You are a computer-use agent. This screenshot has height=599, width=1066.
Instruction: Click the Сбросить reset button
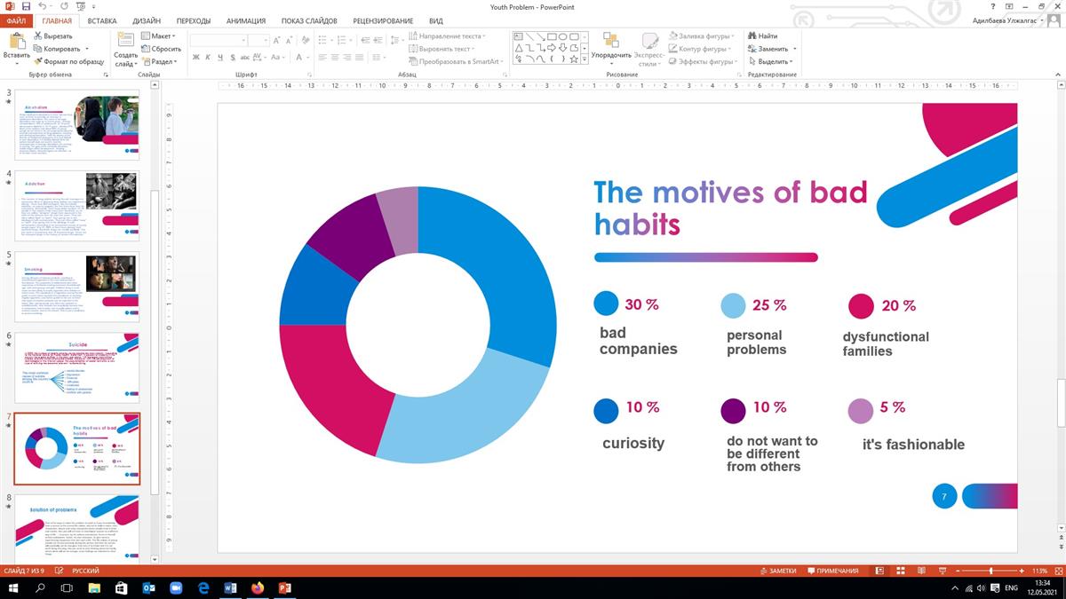161,49
